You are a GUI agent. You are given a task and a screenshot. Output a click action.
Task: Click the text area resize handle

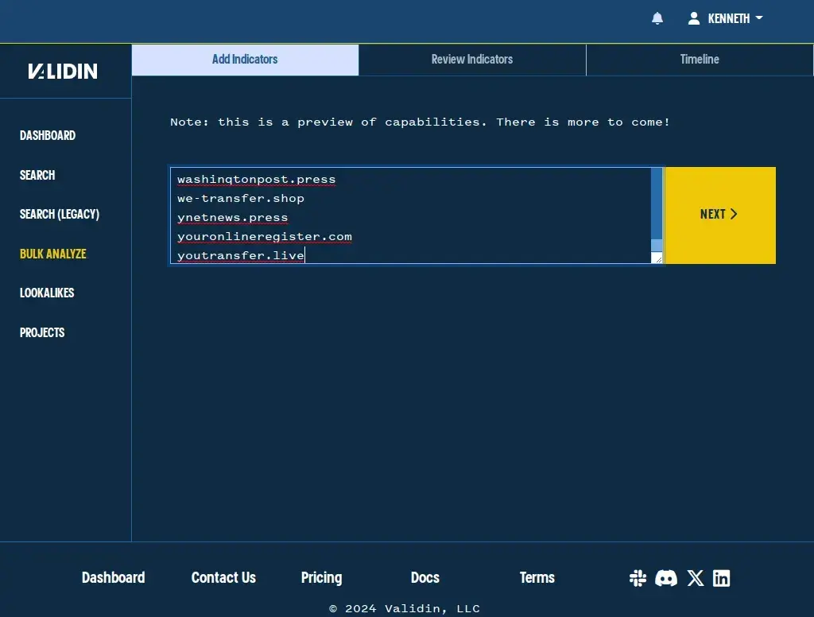(x=657, y=258)
